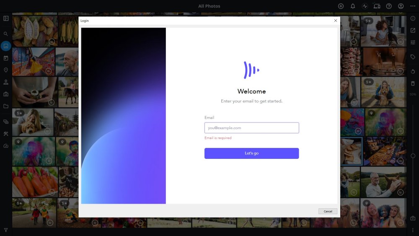Open the hammer-and-wrench tools icon in sidebar
This screenshot has width=419, height=236.
pyautogui.click(x=6, y=134)
